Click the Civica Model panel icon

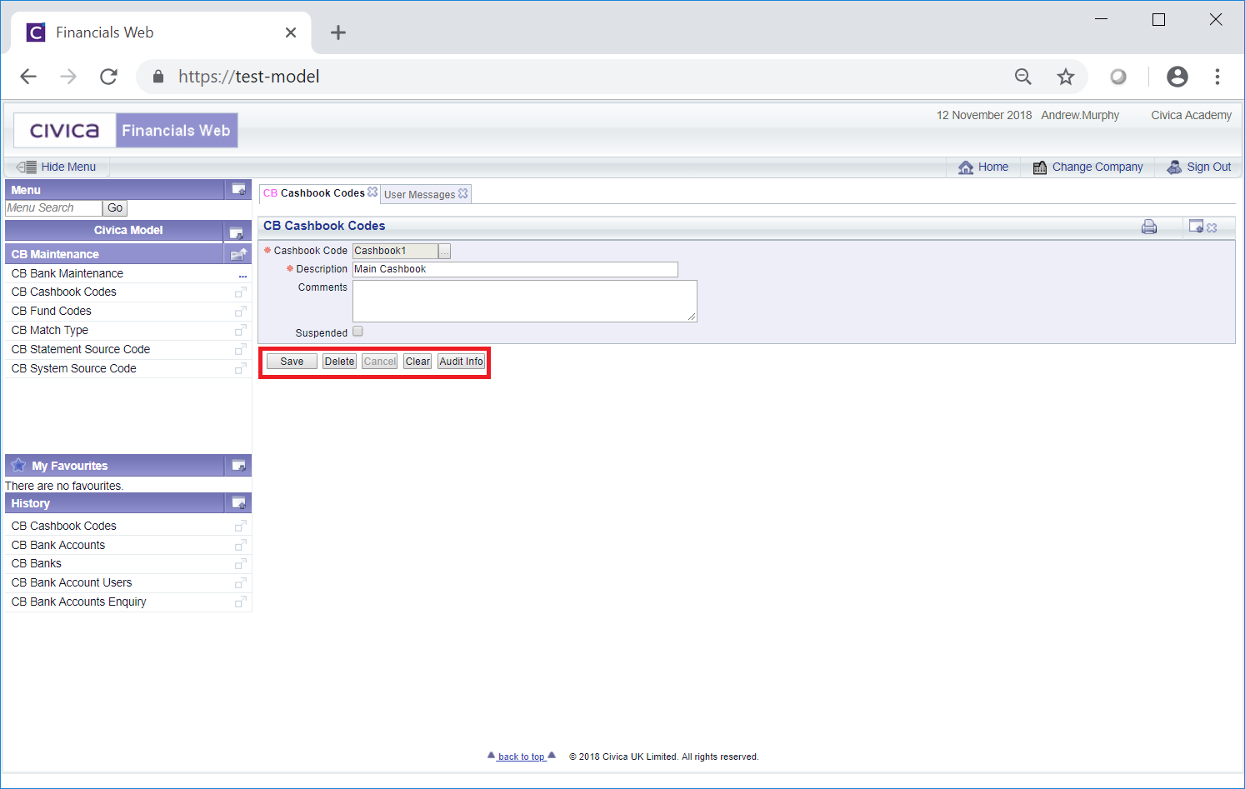coord(236,232)
